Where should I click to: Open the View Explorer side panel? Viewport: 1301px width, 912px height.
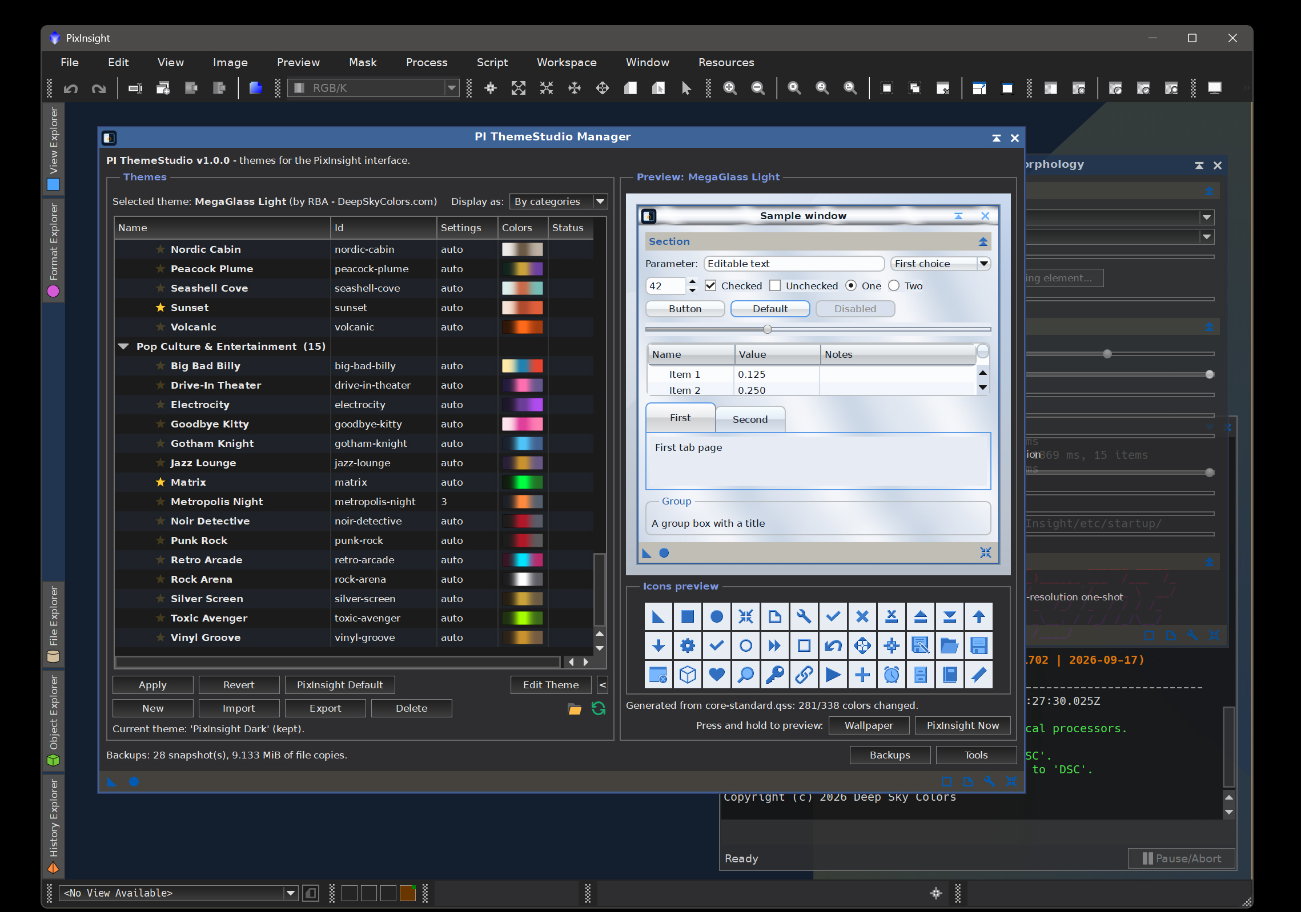tap(53, 148)
